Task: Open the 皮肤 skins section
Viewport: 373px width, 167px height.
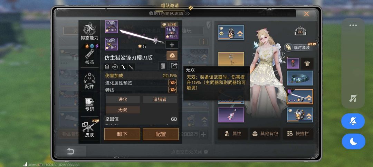Action: point(89,129)
